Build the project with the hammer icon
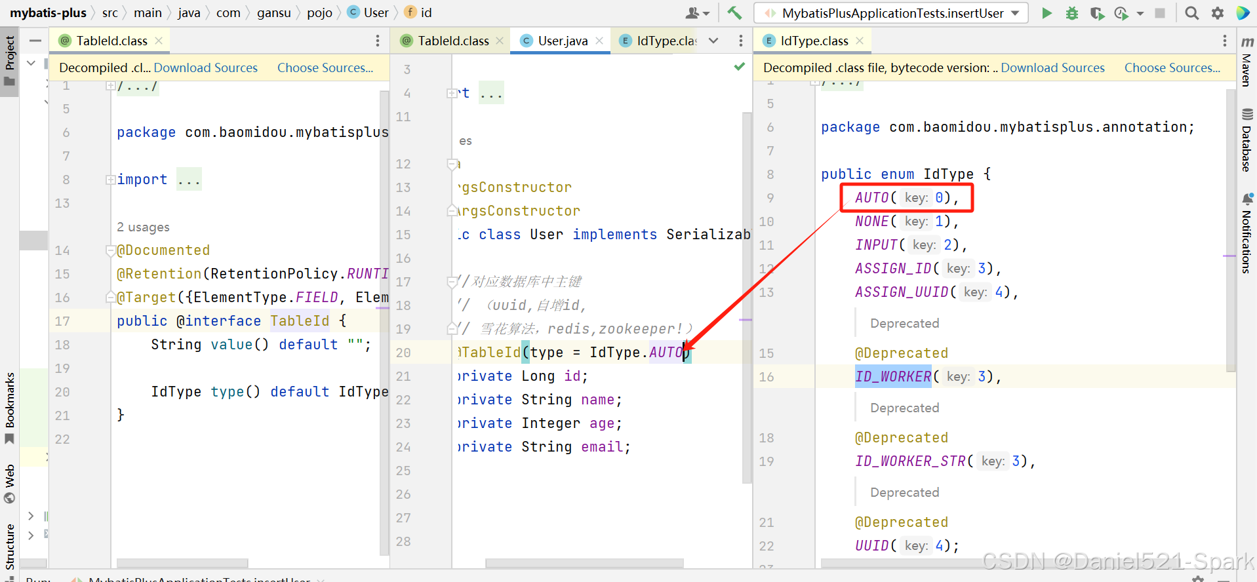1257x582 pixels. click(734, 12)
